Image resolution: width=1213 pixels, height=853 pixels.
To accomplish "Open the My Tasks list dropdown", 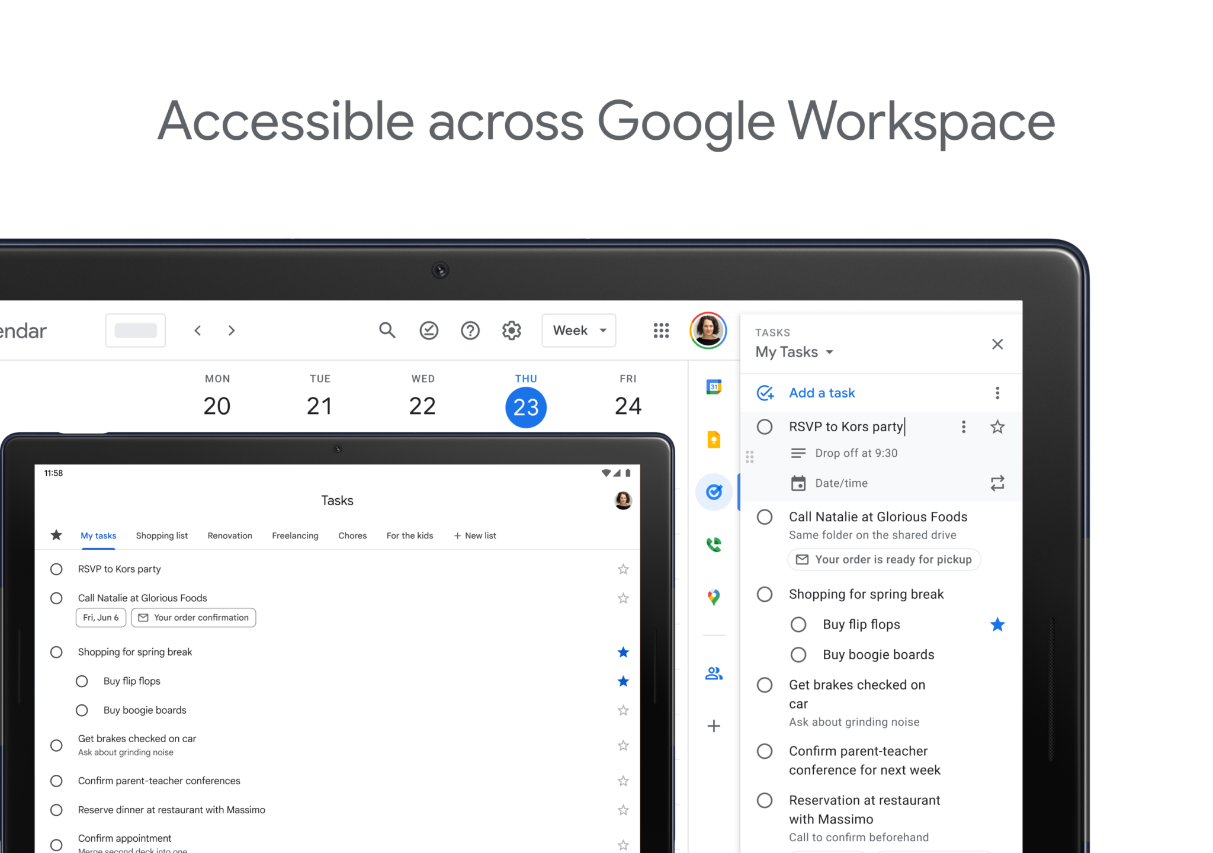I will [794, 352].
